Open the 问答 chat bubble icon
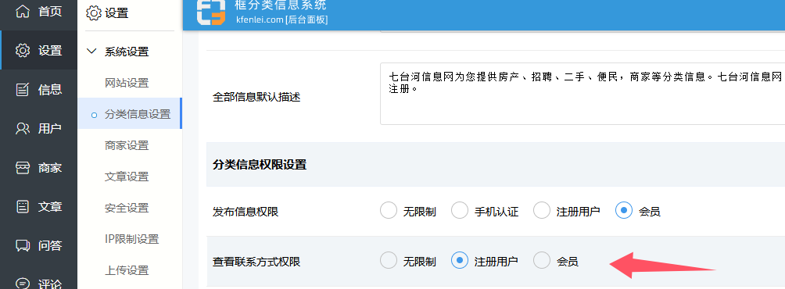The height and width of the screenshot is (289, 785). 23,245
